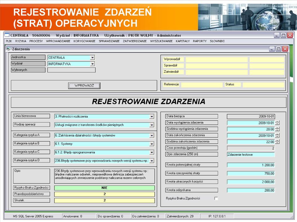The width and height of the screenshot is (297, 222).
Task: Open the PLIK menu
Action: pyautogui.click(x=9, y=41)
